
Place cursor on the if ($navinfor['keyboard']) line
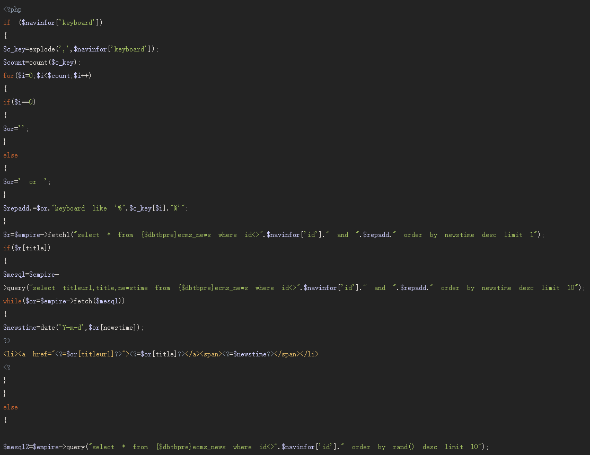pos(53,23)
